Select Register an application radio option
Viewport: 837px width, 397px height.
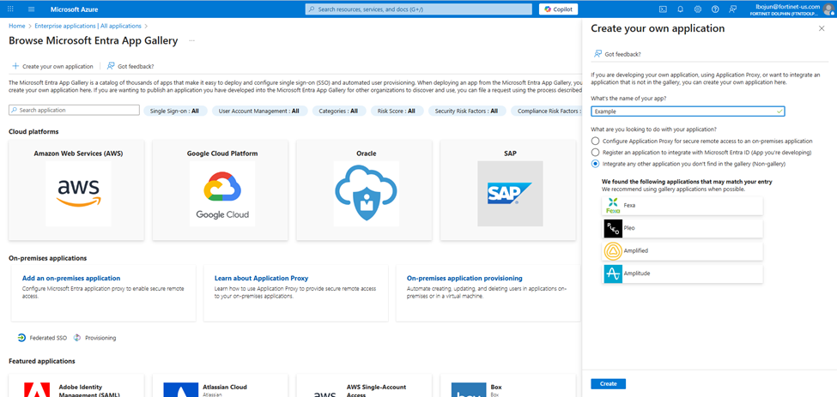(x=595, y=153)
